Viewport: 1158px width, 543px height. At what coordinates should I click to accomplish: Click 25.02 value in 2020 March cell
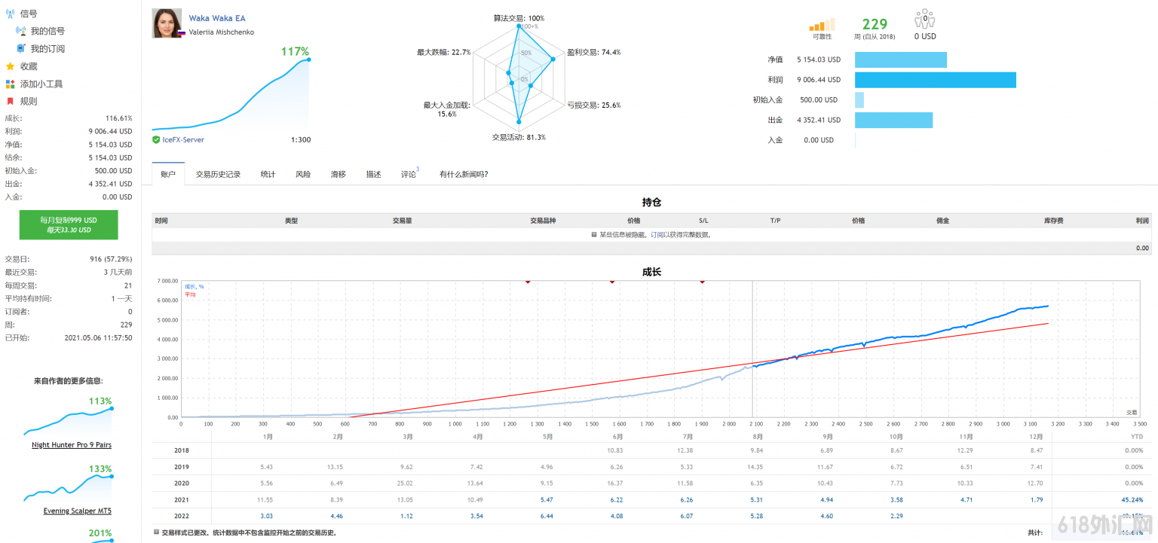click(404, 483)
